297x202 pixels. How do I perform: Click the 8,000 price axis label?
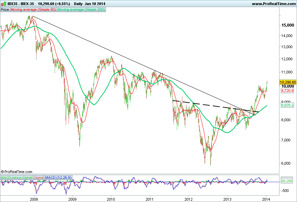coord(286,120)
